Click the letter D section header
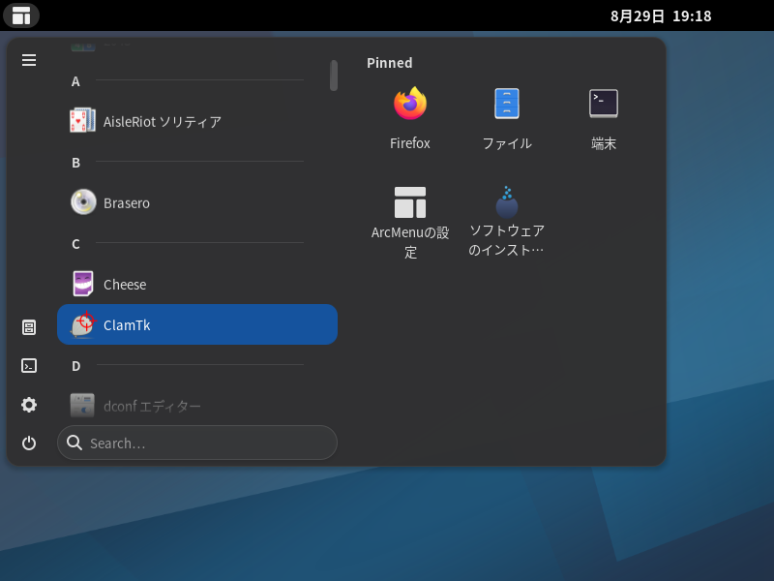 click(x=75, y=366)
